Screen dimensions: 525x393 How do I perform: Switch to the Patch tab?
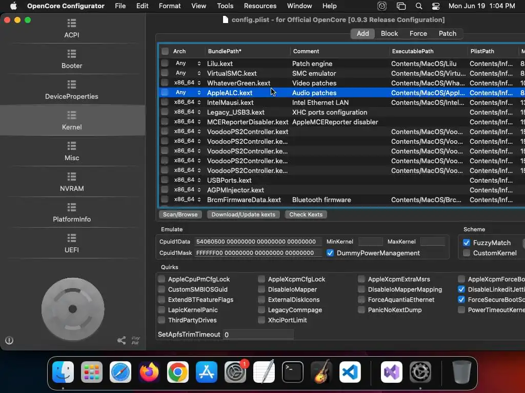(x=447, y=33)
